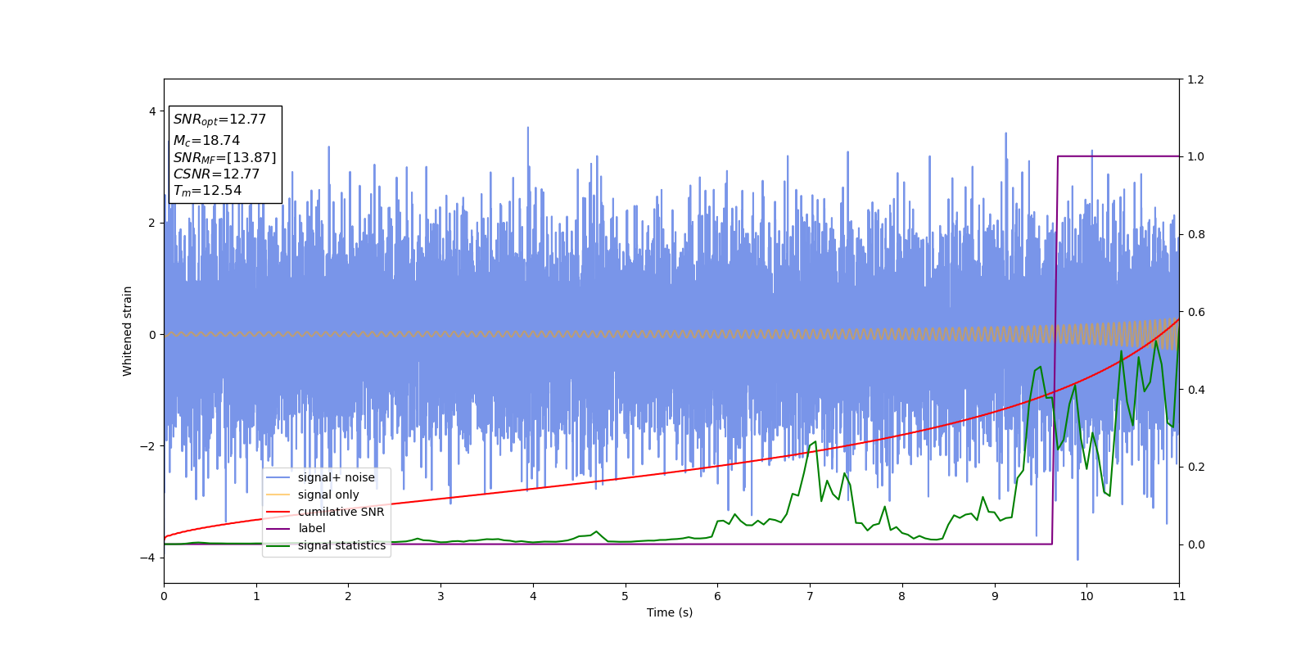
Task: Click right y-axis tick label 0.0
Action: point(1195,544)
